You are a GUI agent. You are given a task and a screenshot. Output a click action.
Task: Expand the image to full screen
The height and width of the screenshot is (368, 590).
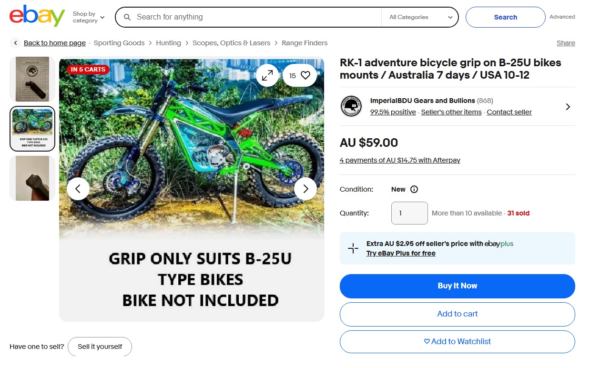[x=267, y=75]
